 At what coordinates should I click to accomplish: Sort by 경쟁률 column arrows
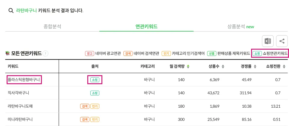coord(255,67)
